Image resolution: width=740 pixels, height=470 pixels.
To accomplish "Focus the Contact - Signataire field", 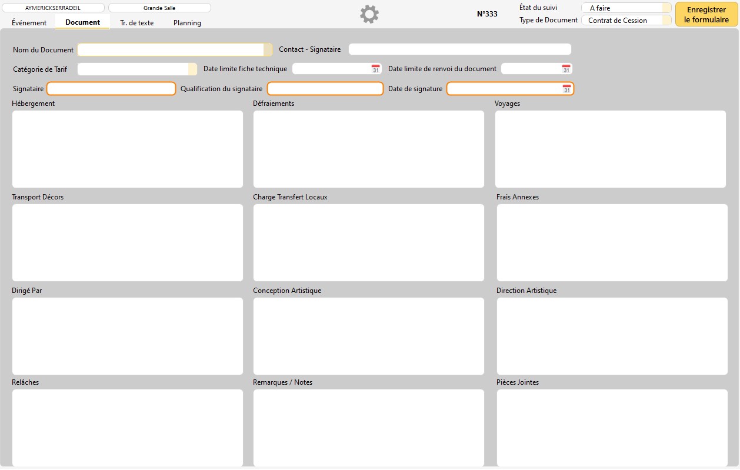I will (x=459, y=49).
